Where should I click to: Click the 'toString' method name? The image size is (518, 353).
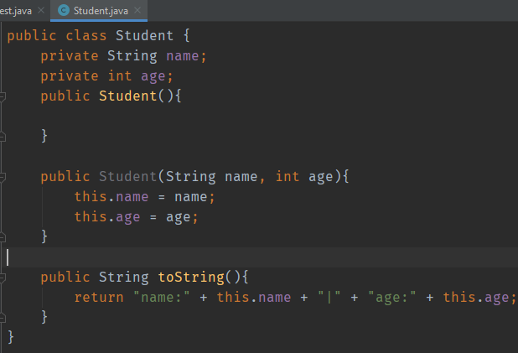[x=191, y=278]
